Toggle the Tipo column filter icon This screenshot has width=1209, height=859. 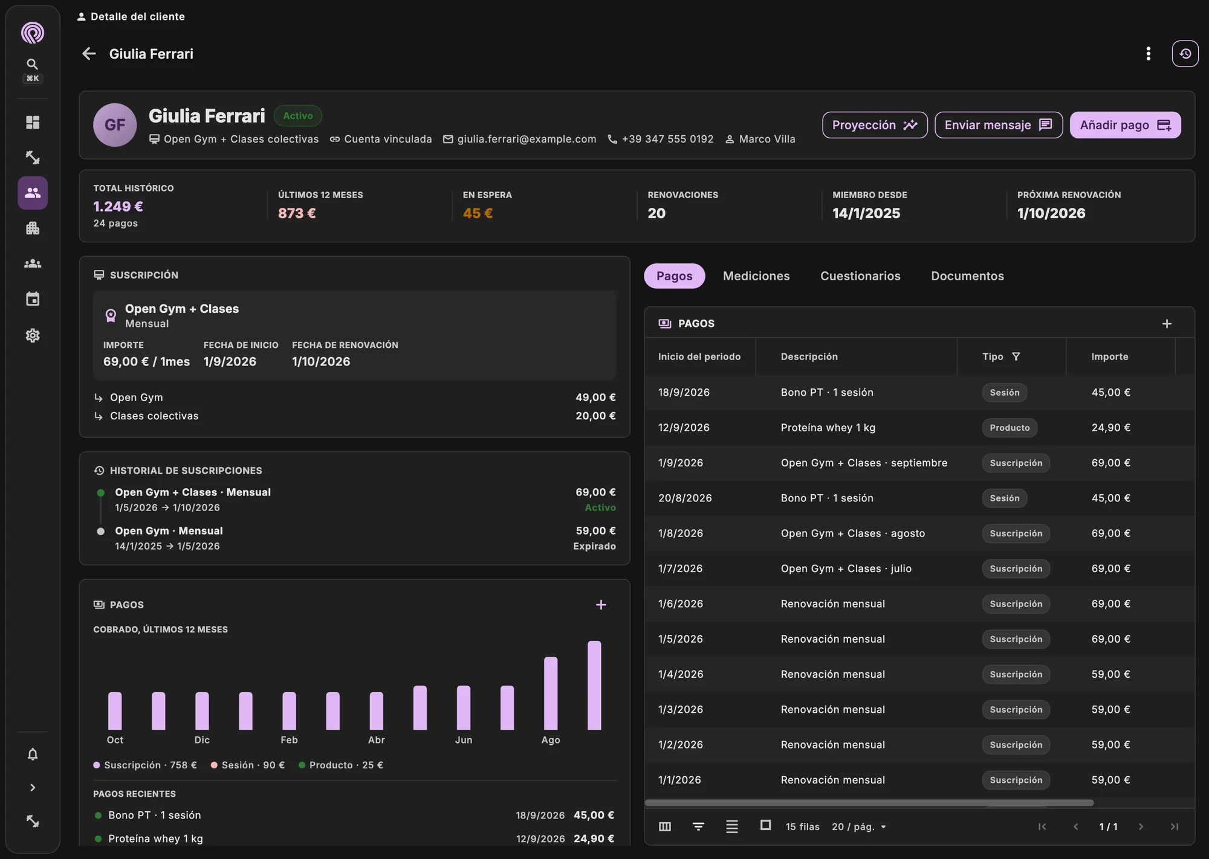click(x=1016, y=356)
